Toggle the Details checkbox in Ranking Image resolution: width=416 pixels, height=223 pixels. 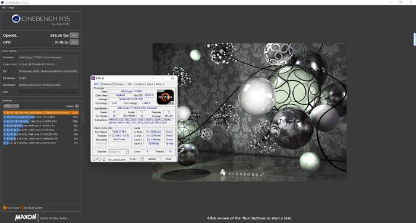(x=77, y=106)
